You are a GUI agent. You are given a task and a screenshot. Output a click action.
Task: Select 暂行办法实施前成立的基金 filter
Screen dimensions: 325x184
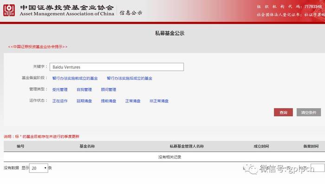75,78
